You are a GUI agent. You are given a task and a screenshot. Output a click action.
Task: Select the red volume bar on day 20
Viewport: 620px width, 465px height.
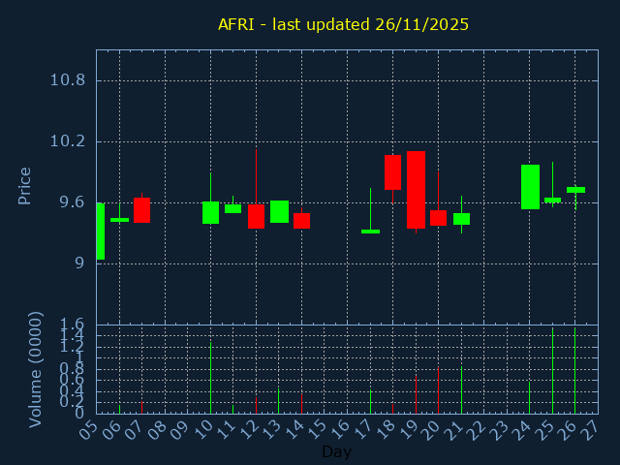click(438, 389)
